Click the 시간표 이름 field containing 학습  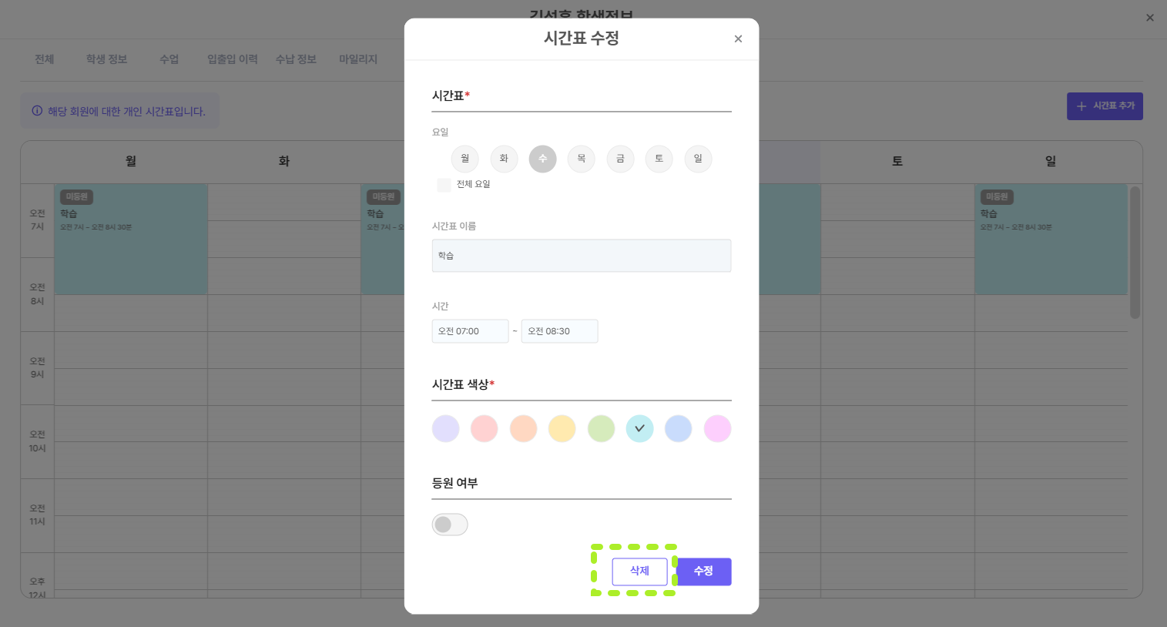click(x=582, y=256)
